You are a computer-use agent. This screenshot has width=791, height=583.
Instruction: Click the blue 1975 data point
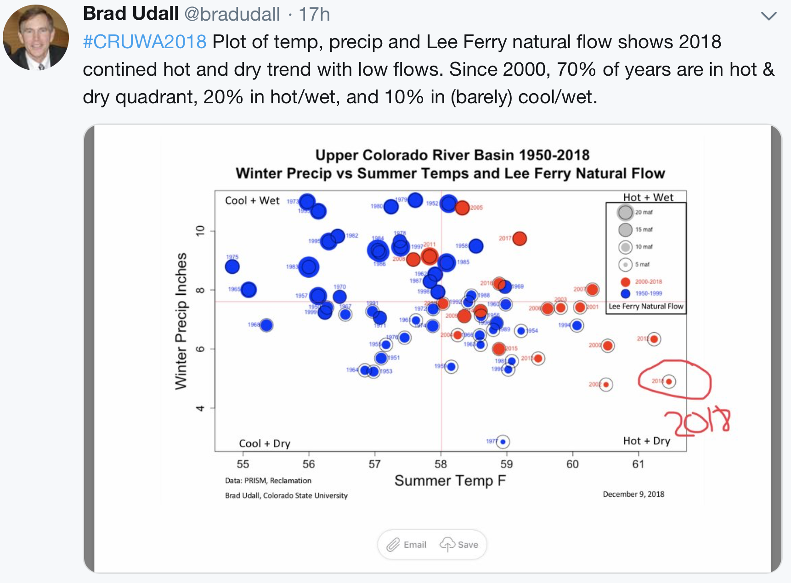click(x=232, y=267)
